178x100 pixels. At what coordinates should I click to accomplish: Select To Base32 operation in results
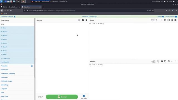click(17, 32)
